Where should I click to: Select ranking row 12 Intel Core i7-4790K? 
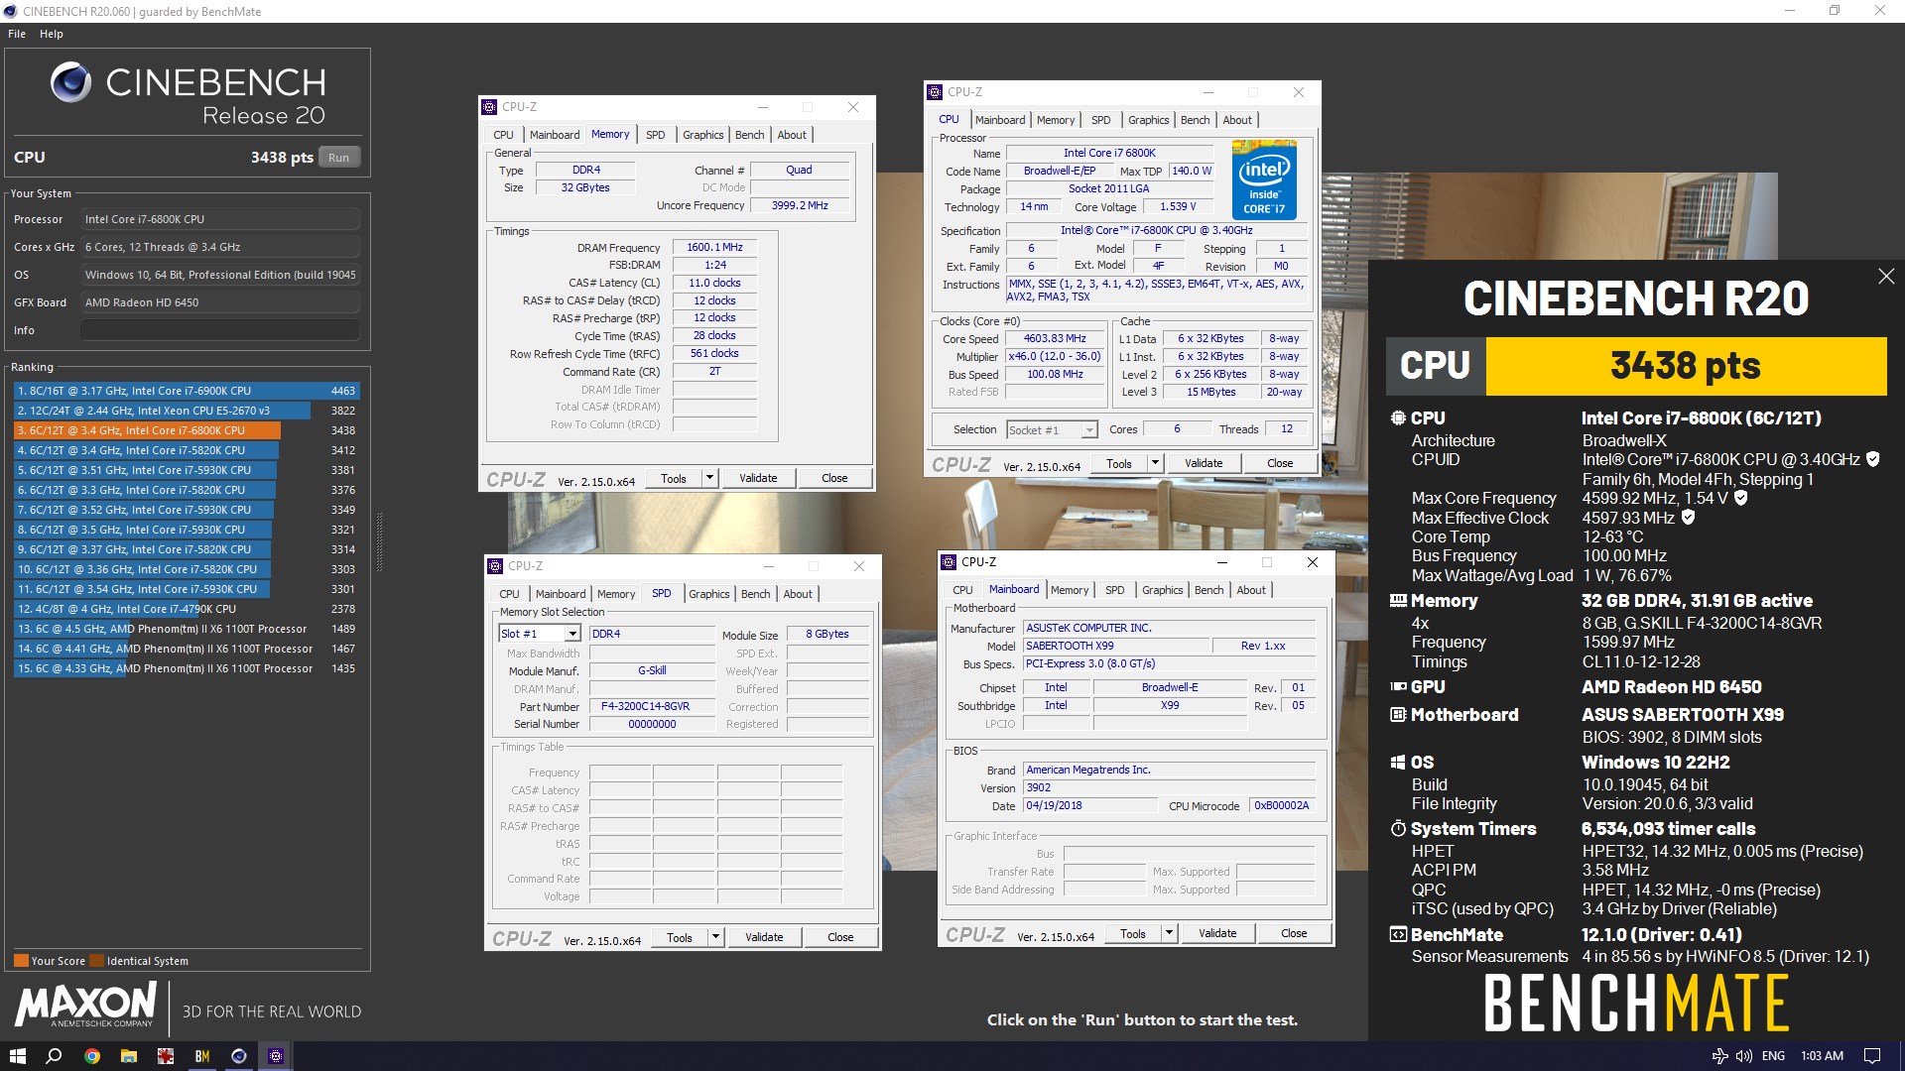187,609
